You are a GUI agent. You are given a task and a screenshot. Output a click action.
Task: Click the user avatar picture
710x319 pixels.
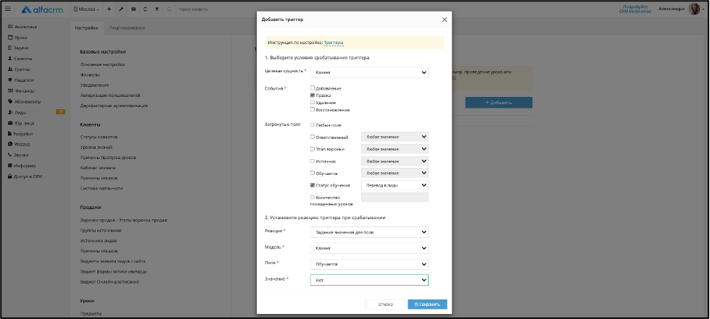click(x=694, y=9)
